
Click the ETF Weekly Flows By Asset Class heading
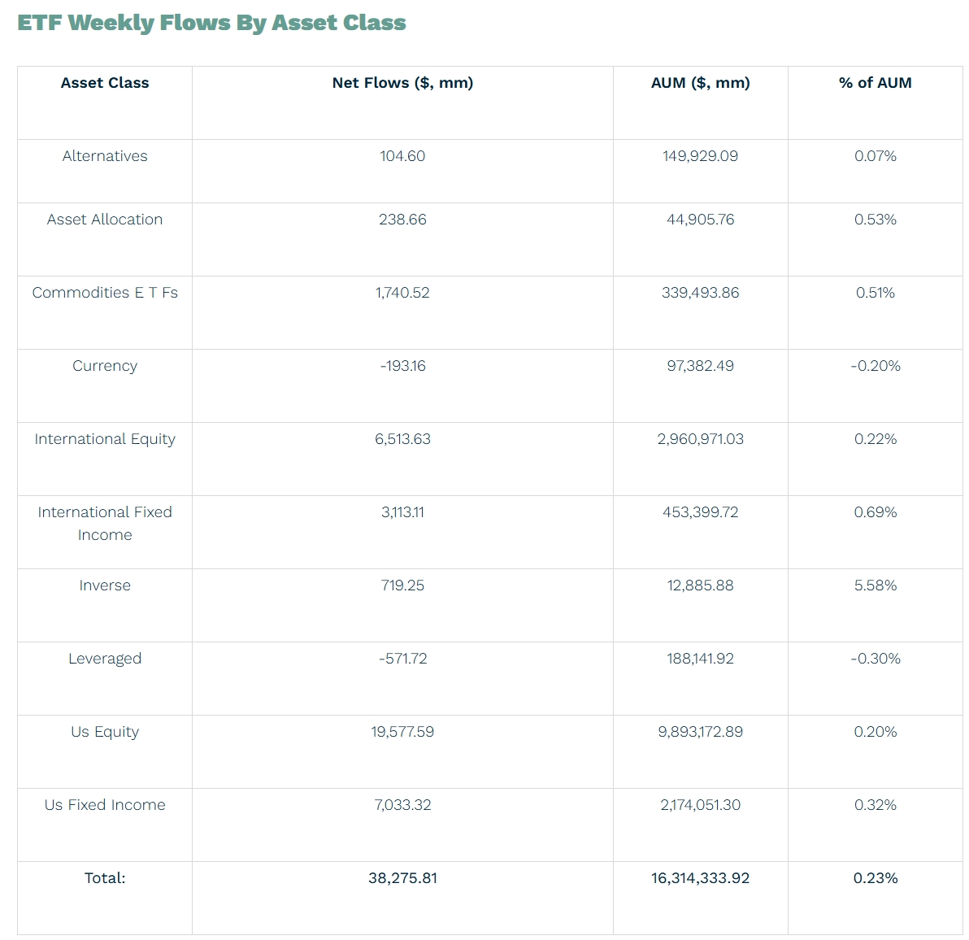click(211, 23)
